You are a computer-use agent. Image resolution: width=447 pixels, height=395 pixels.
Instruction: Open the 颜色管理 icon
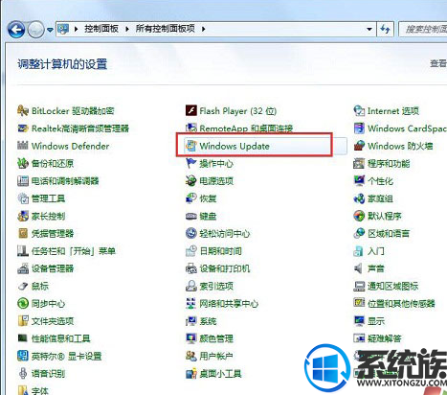pyautogui.click(x=191, y=338)
